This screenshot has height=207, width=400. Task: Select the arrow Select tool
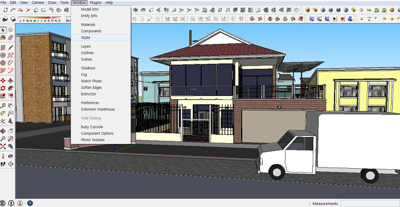coord(3,31)
